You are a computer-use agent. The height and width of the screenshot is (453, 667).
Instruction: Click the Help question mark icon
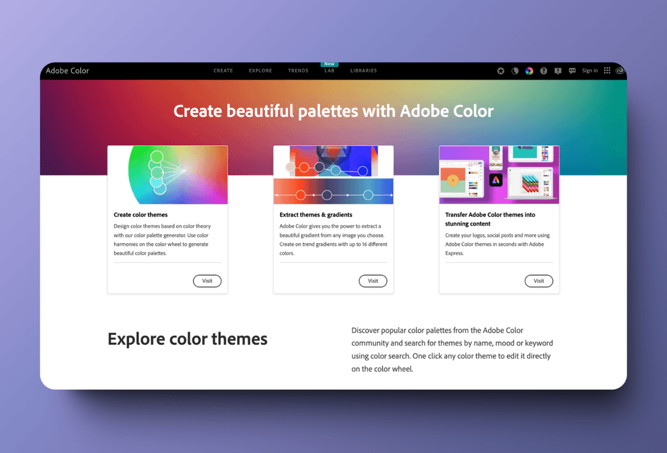pos(545,71)
